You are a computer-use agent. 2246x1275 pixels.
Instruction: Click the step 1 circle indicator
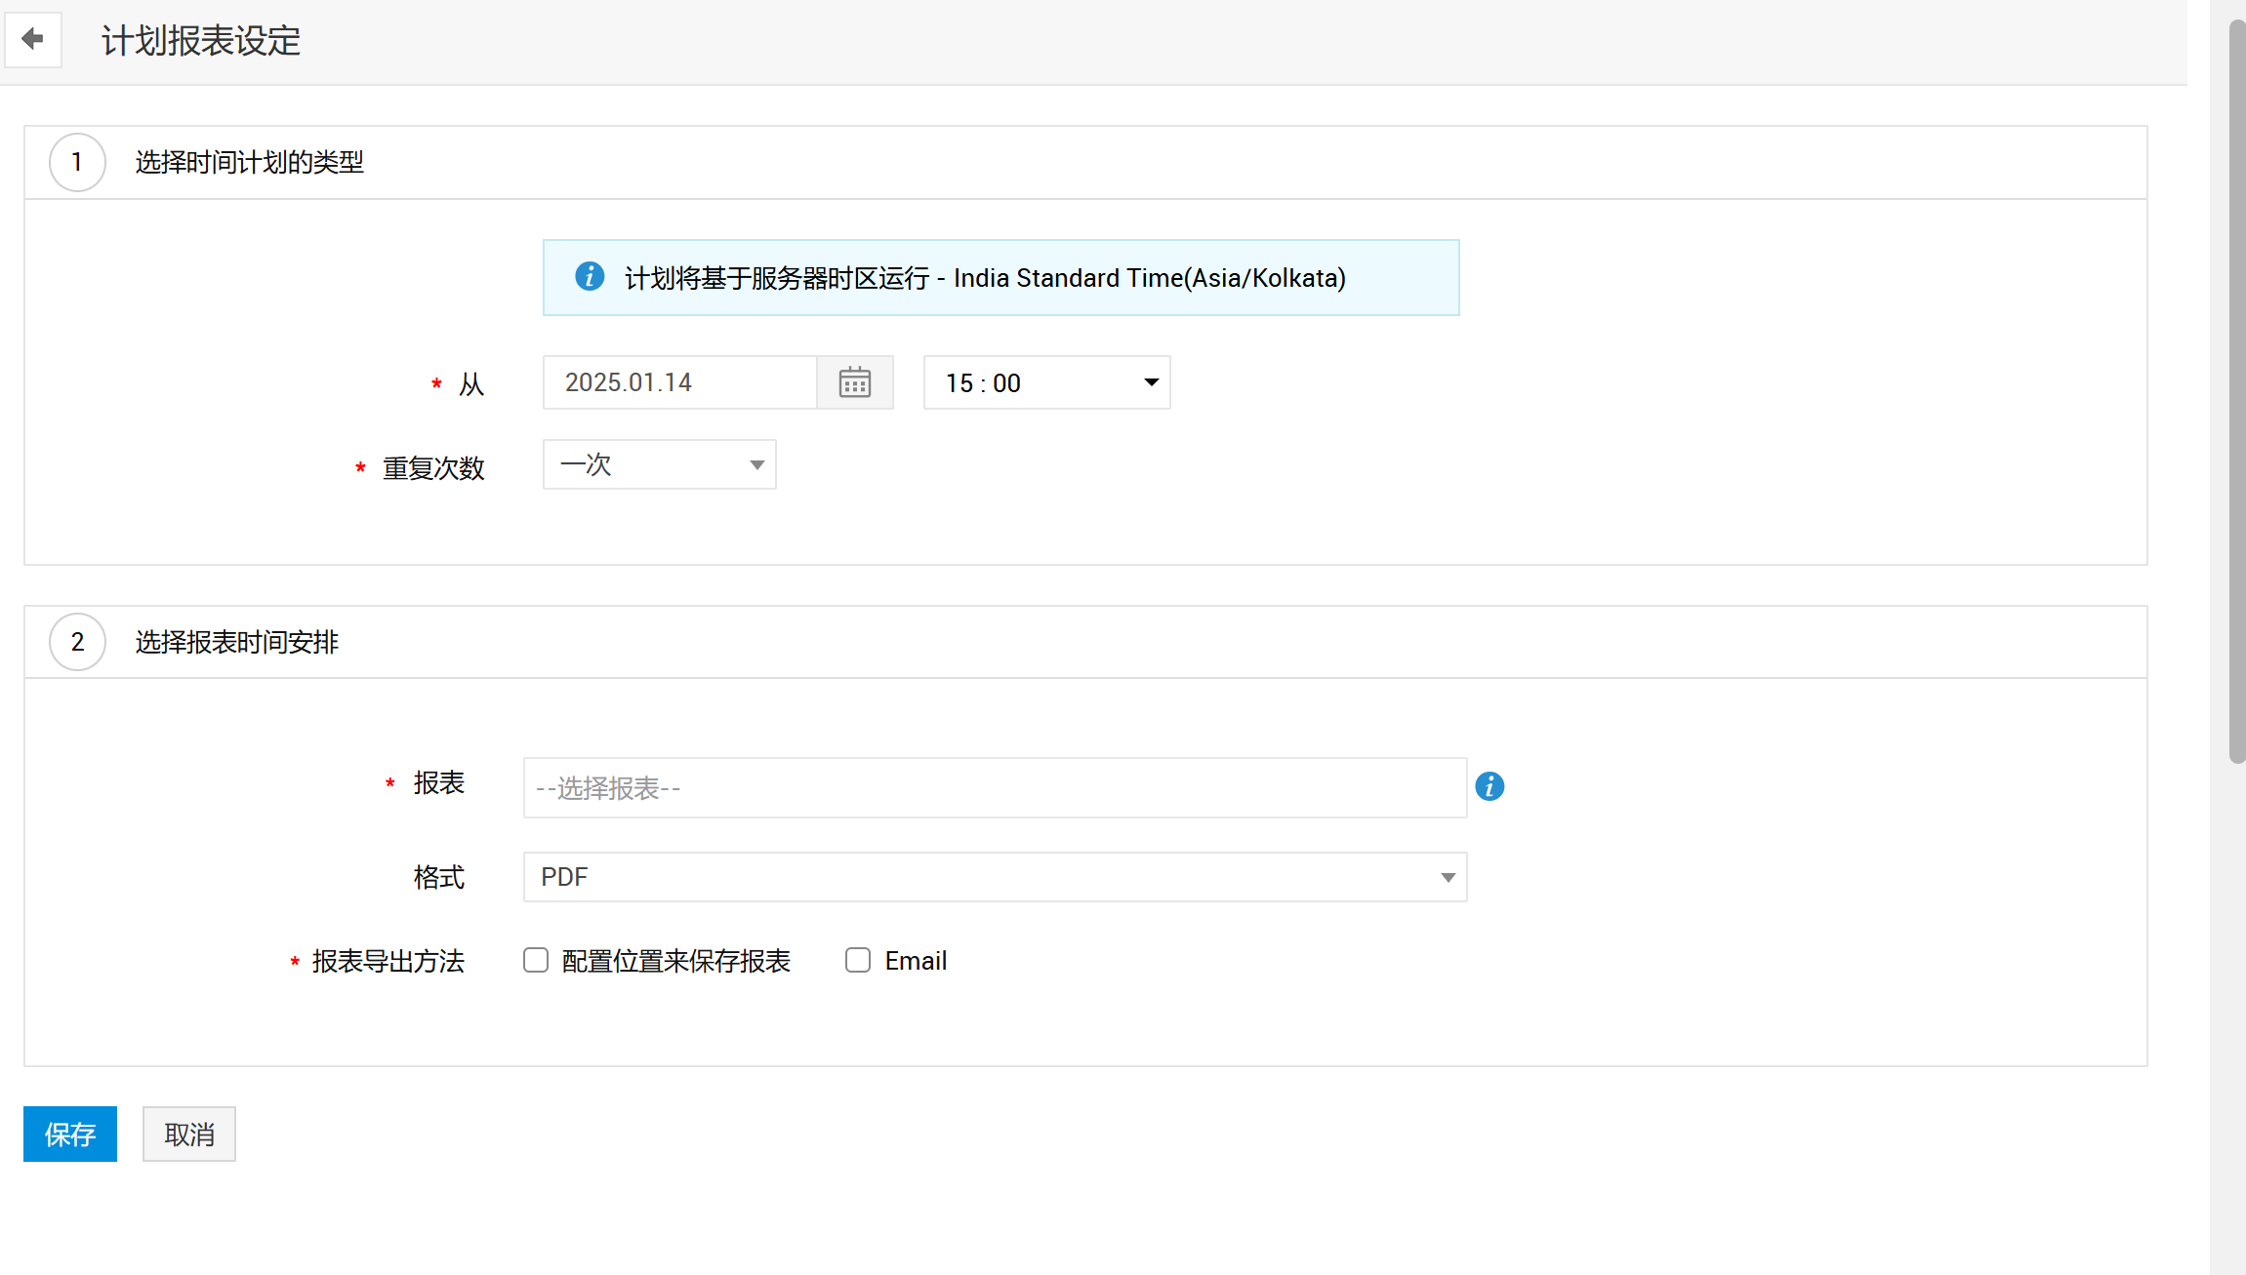click(77, 162)
